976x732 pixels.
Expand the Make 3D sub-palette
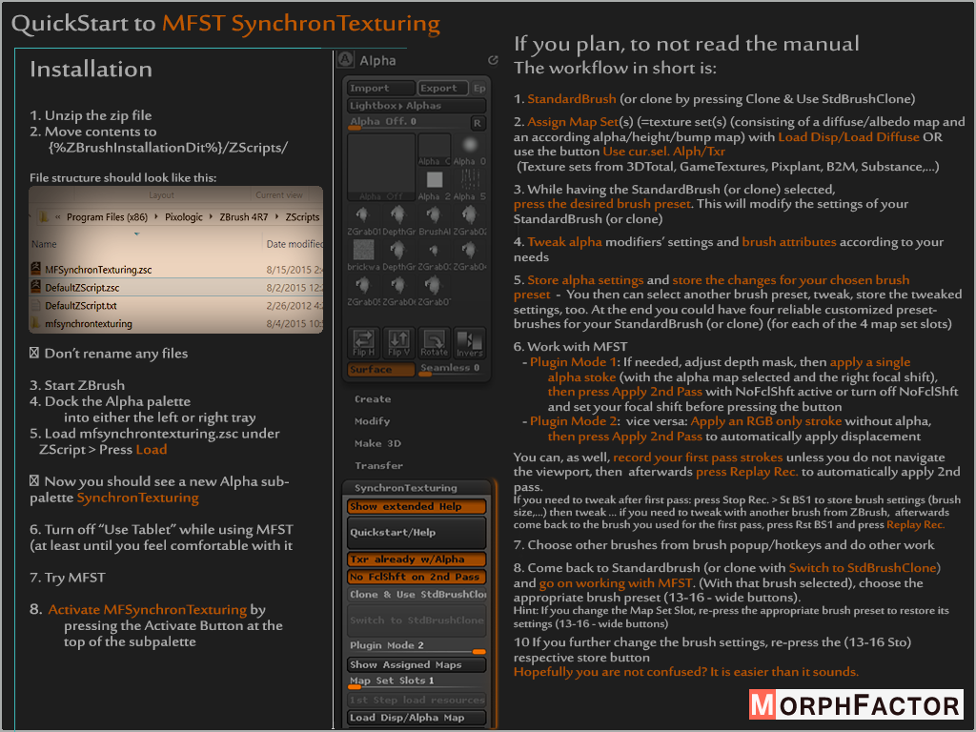coord(377,443)
